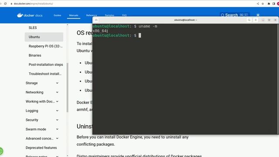Image resolution: width=279 pixels, height=157 pixels.
Task: Open Post-installation steps link
Action: (x=46, y=65)
